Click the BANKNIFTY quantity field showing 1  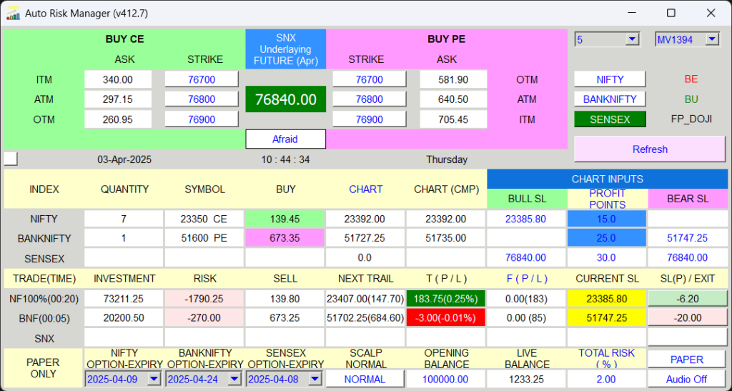pos(124,239)
